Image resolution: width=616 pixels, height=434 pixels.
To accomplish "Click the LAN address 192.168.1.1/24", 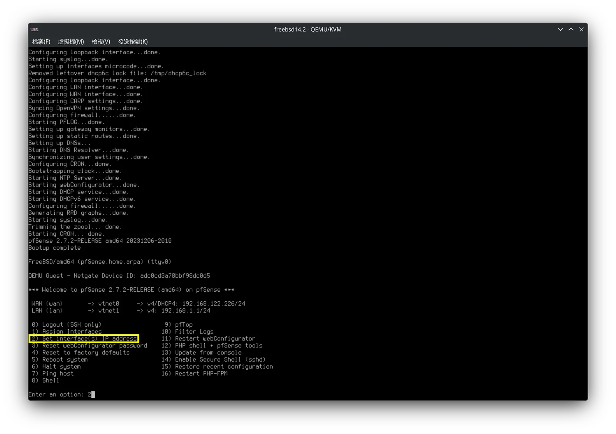I will (x=186, y=310).
